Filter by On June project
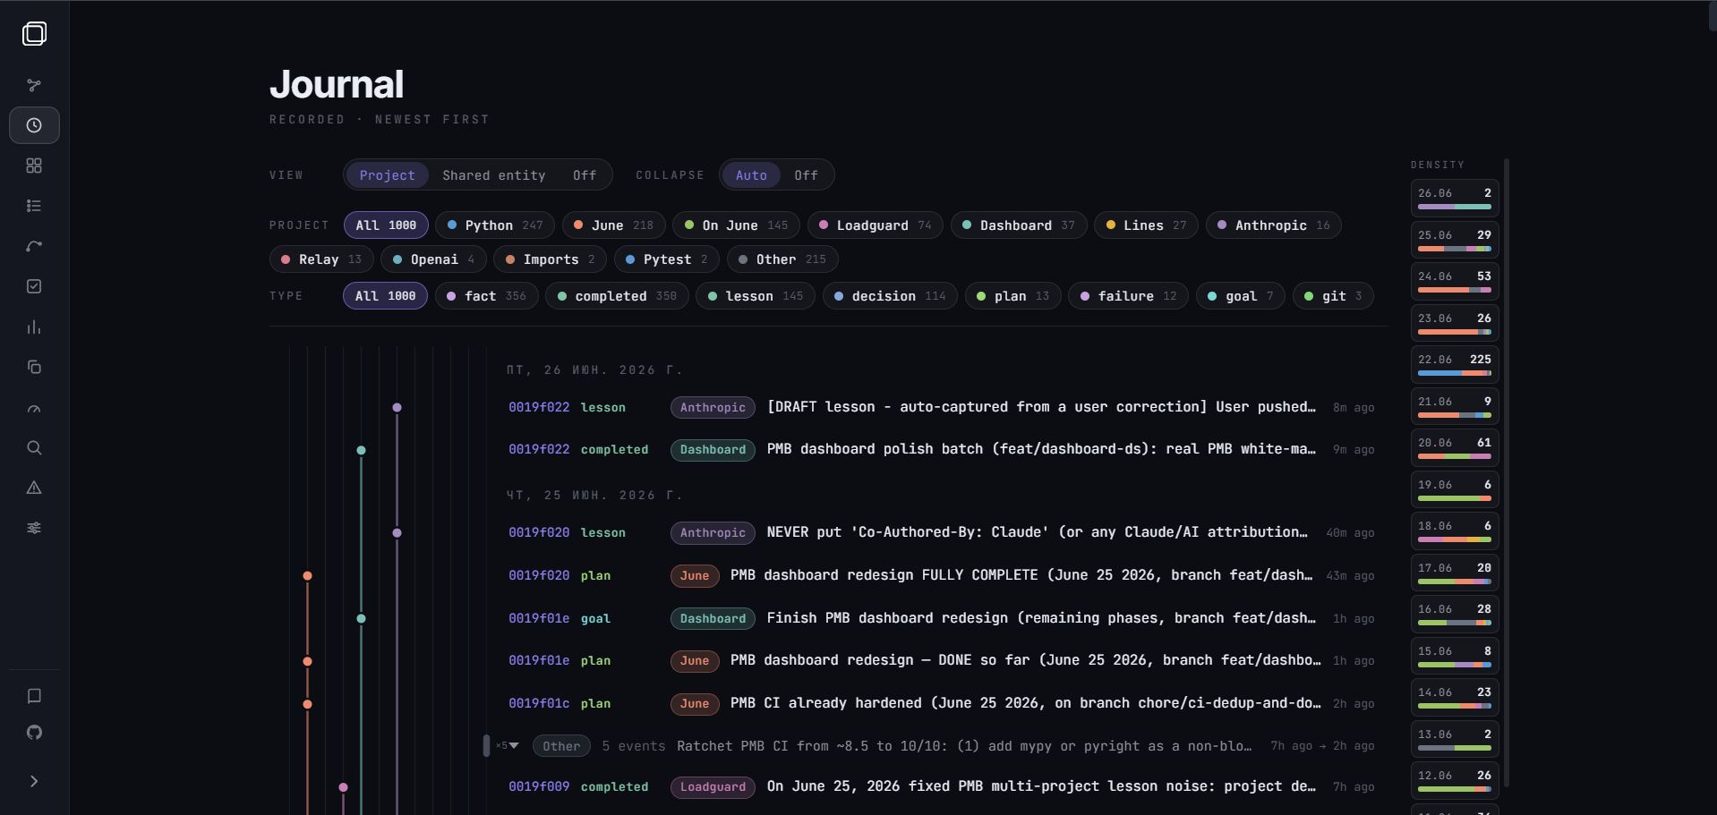This screenshot has width=1717, height=815. (x=736, y=225)
